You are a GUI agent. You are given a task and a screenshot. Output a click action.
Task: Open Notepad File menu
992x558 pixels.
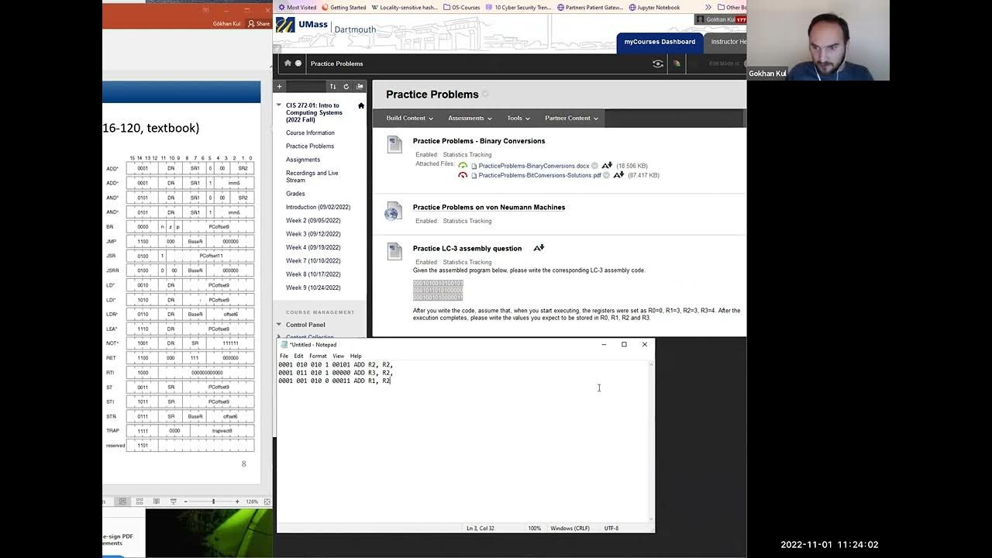tap(284, 356)
